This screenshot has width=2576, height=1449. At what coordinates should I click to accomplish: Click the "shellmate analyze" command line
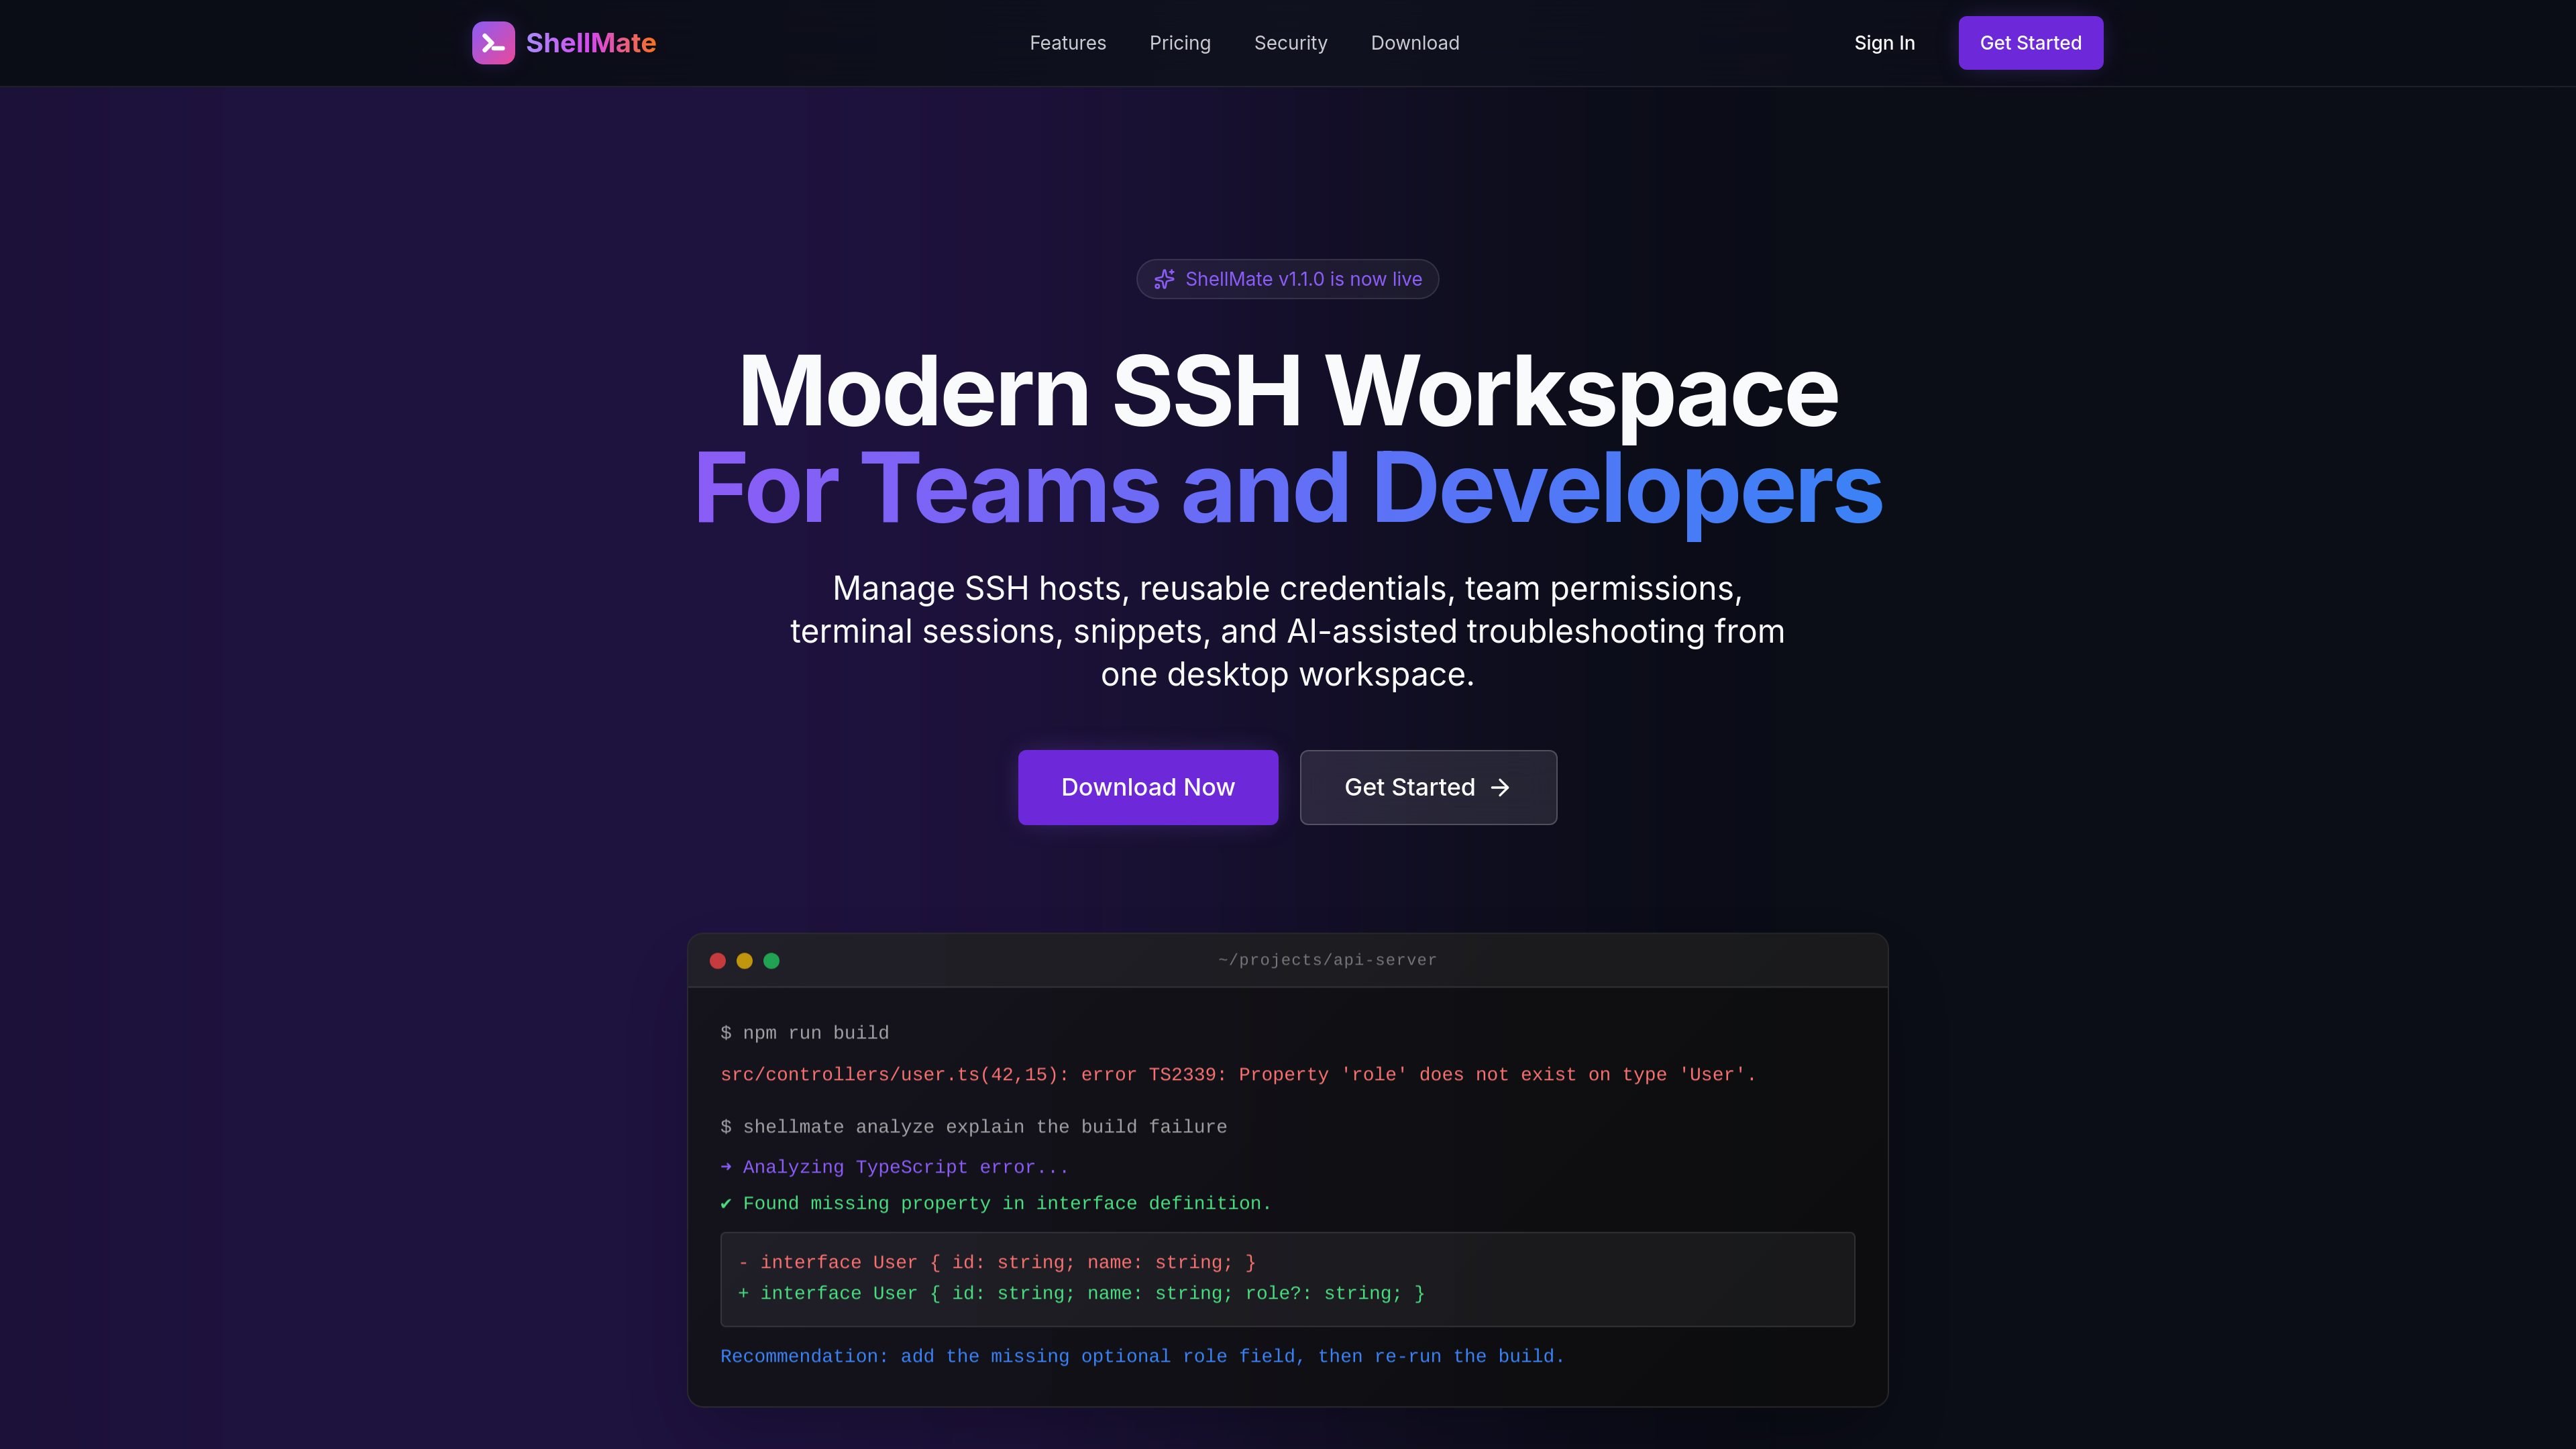click(x=974, y=1127)
